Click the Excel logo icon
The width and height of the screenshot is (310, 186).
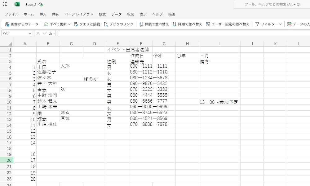point(17,4)
